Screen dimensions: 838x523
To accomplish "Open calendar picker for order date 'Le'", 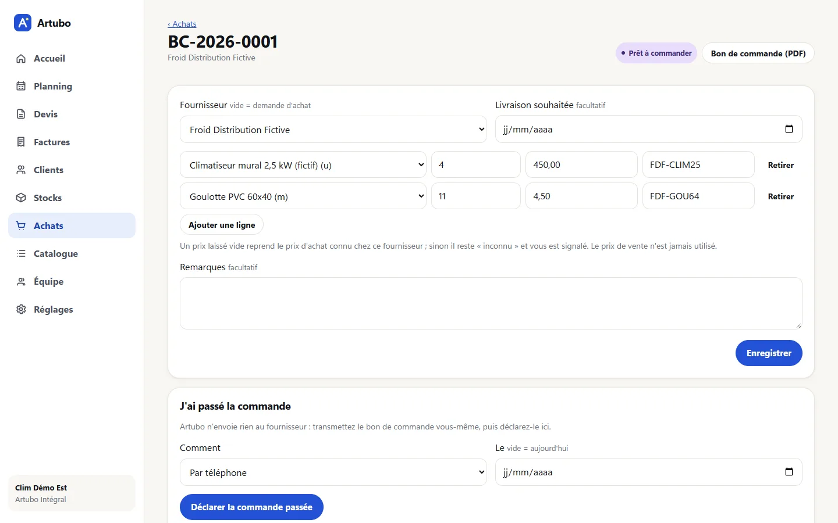I will (789, 472).
